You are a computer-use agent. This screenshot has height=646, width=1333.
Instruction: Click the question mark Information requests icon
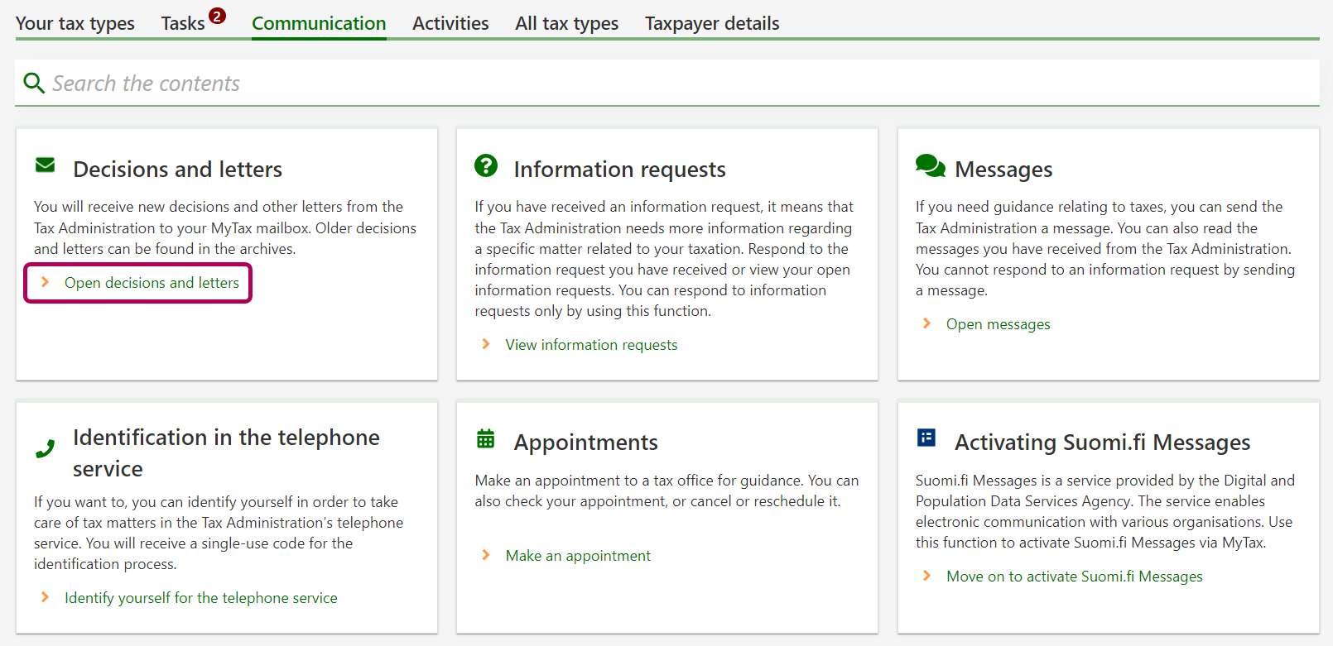[x=486, y=165]
